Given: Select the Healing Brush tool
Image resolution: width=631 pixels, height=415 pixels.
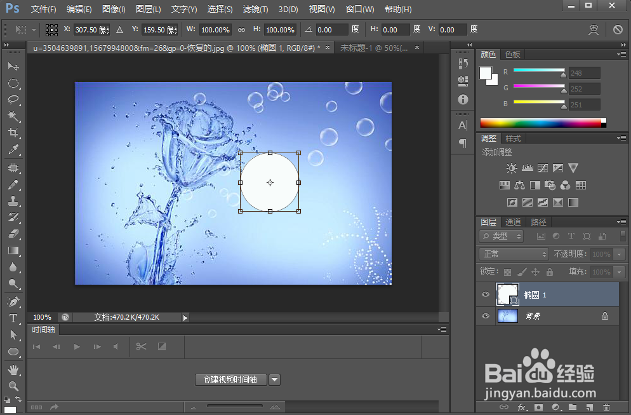Looking at the screenshot, I should pos(13,168).
